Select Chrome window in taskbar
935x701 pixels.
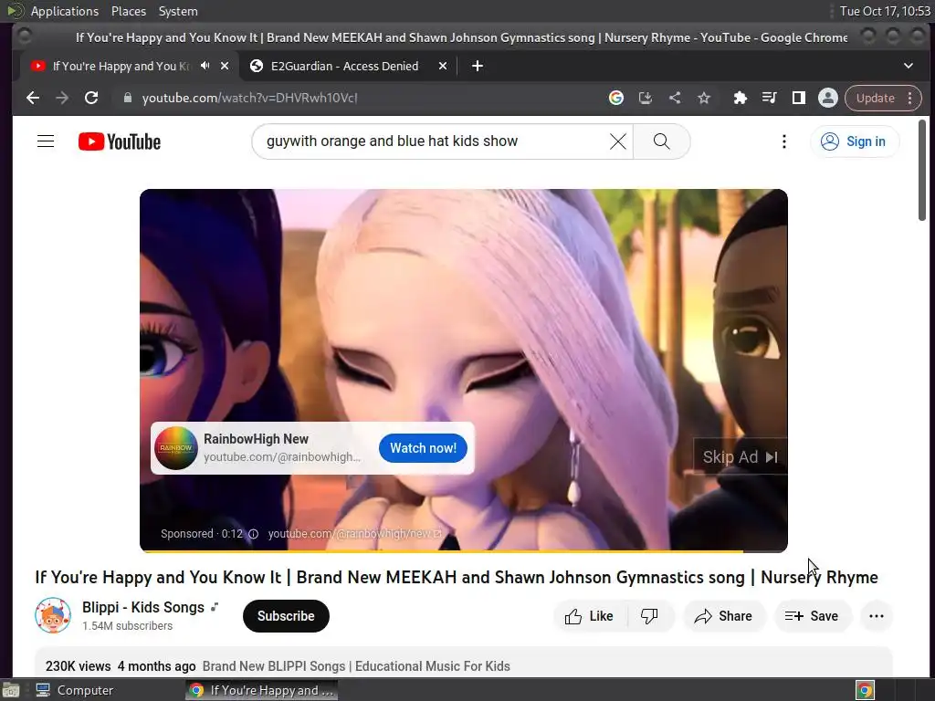click(261, 690)
